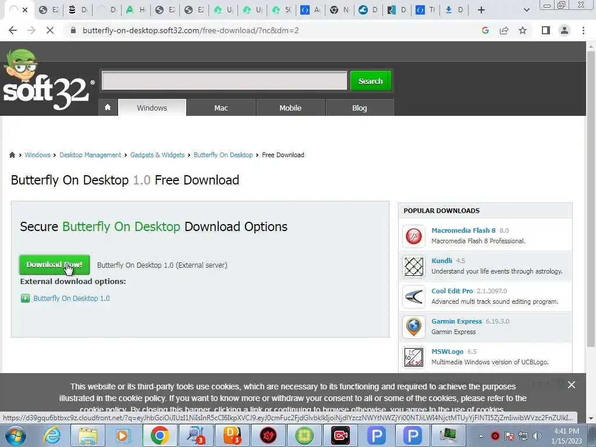596x447 pixels.
Task: Open a new browser tab
Action: pos(481,10)
